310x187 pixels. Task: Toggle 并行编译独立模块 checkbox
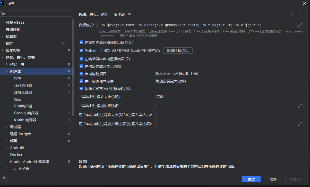81,81
